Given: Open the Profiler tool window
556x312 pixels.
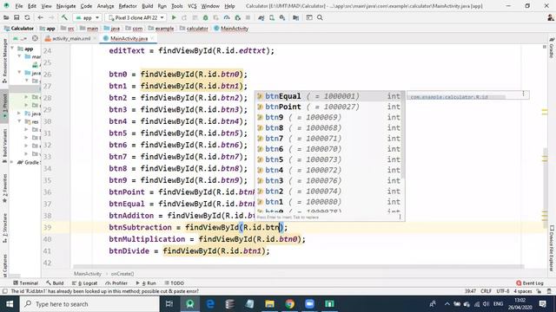Looking at the screenshot, I should [x=116, y=283].
